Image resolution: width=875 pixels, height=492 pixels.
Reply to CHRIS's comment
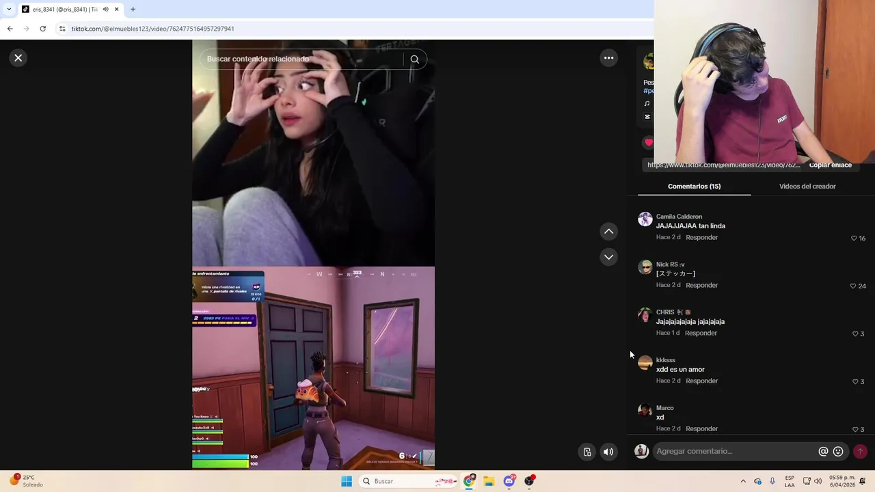(x=701, y=333)
